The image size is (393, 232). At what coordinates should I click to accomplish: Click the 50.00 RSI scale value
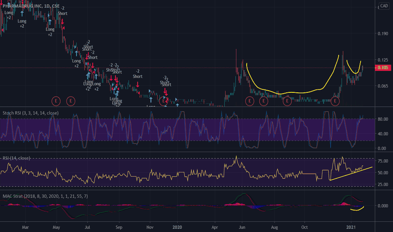(x=383, y=173)
